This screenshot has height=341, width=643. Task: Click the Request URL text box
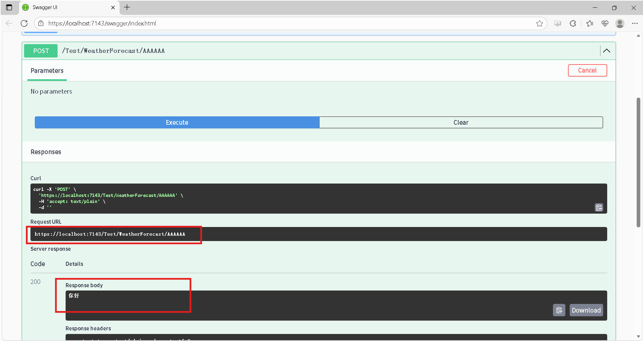[x=319, y=234]
